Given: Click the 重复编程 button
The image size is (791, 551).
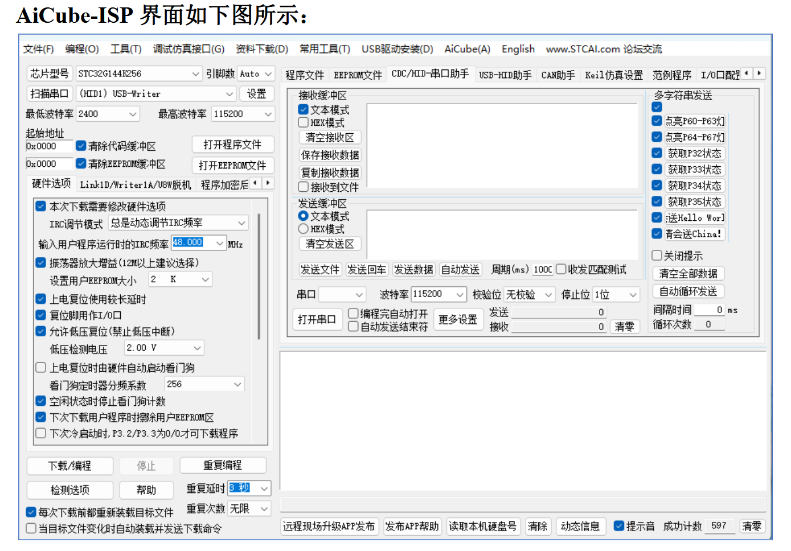Looking at the screenshot, I should point(223,466).
